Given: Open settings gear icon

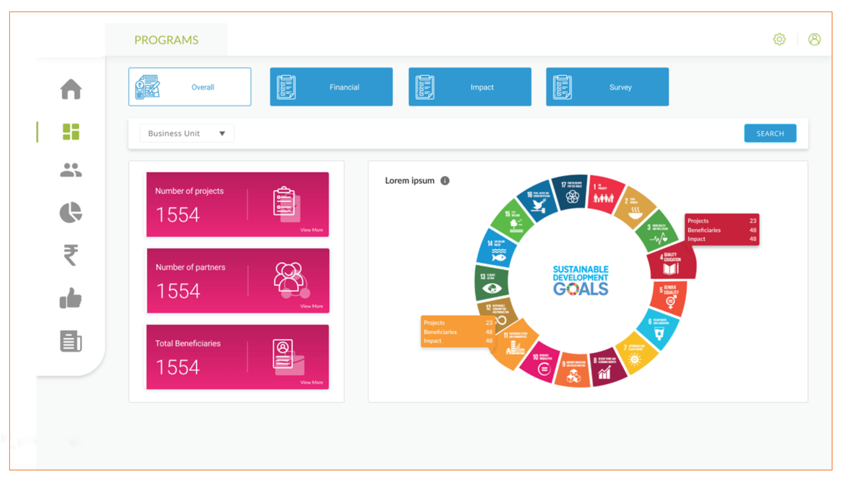Looking at the screenshot, I should pyautogui.click(x=780, y=39).
